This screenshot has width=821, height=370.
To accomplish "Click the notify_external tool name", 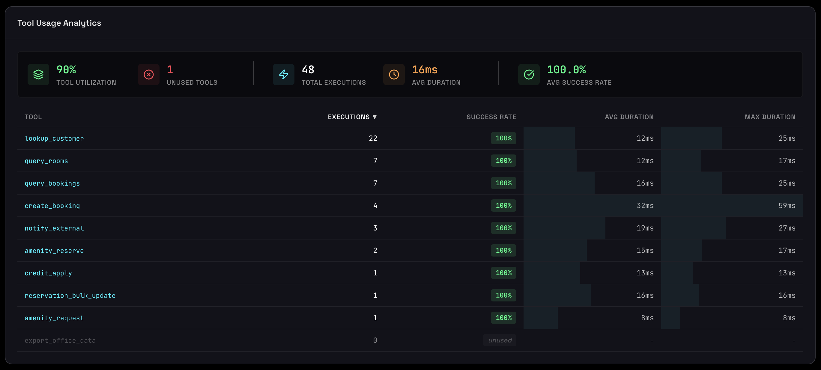I will (54, 228).
